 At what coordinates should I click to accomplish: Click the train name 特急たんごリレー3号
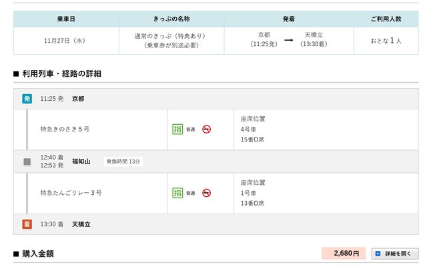tap(71, 193)
